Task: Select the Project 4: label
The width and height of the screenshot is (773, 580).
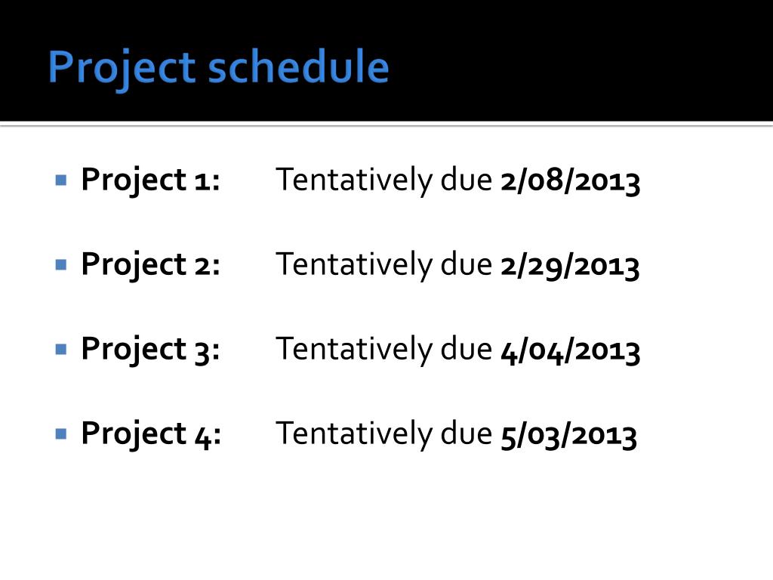Action: (151, 434)
